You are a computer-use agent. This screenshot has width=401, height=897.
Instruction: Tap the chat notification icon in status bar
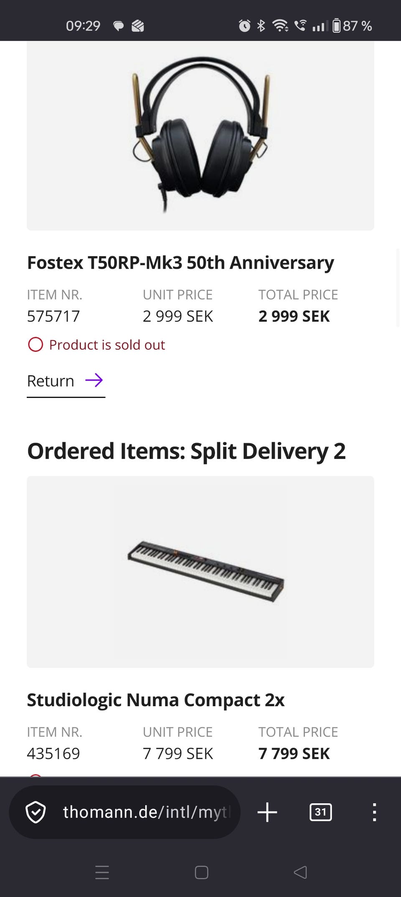click(x=119, y=26)
